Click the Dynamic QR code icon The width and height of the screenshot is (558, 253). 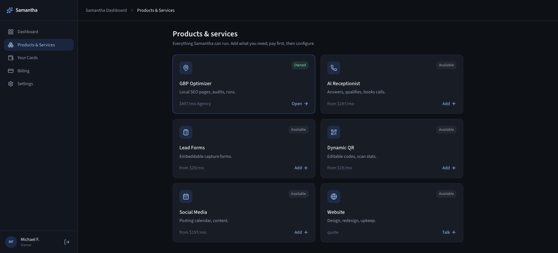pos(334,132)
